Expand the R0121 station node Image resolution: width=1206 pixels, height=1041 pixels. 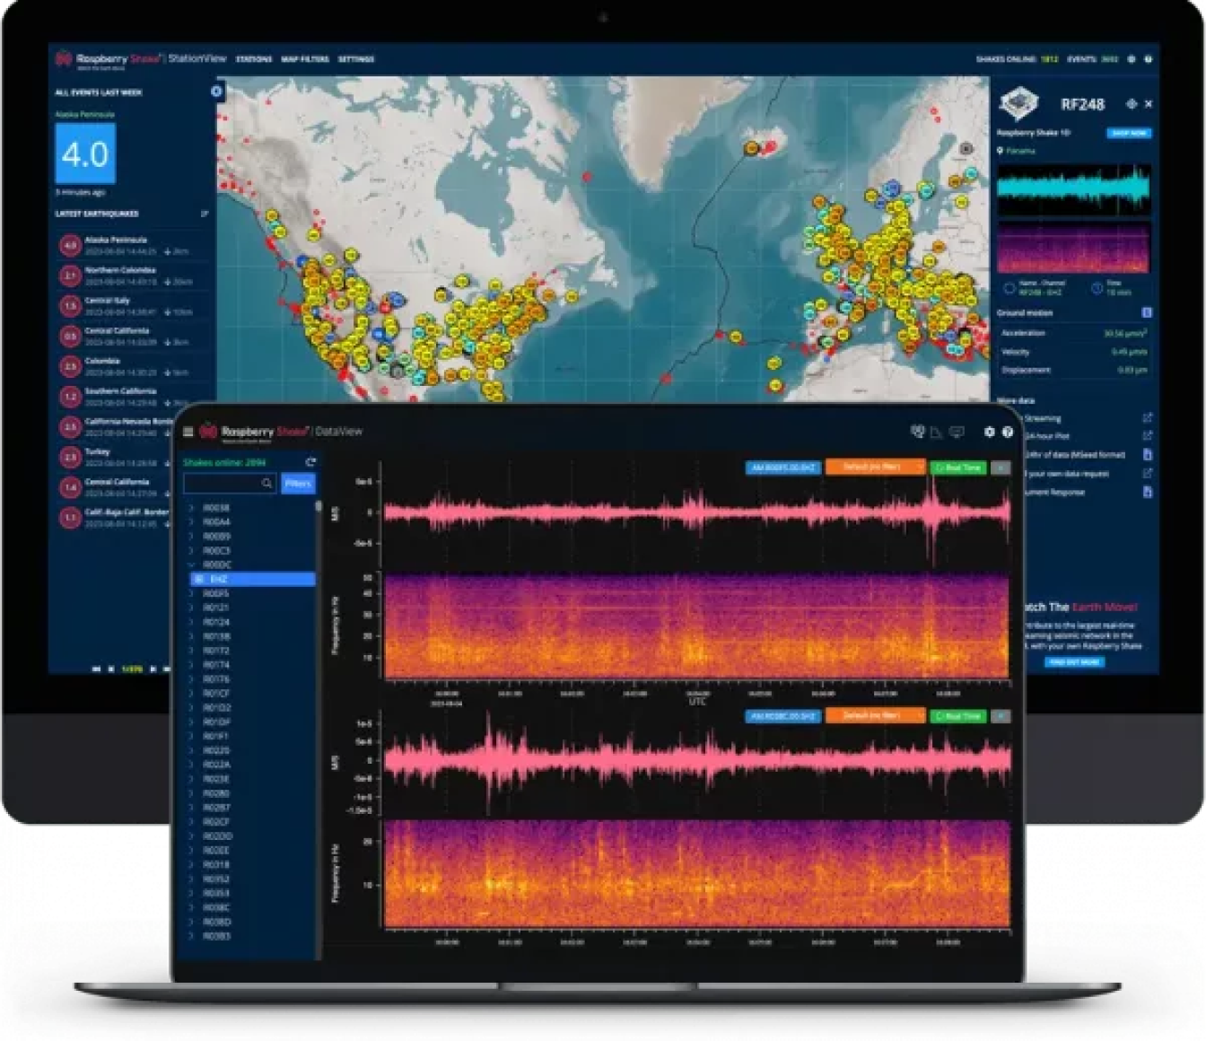tap(191, 608)
